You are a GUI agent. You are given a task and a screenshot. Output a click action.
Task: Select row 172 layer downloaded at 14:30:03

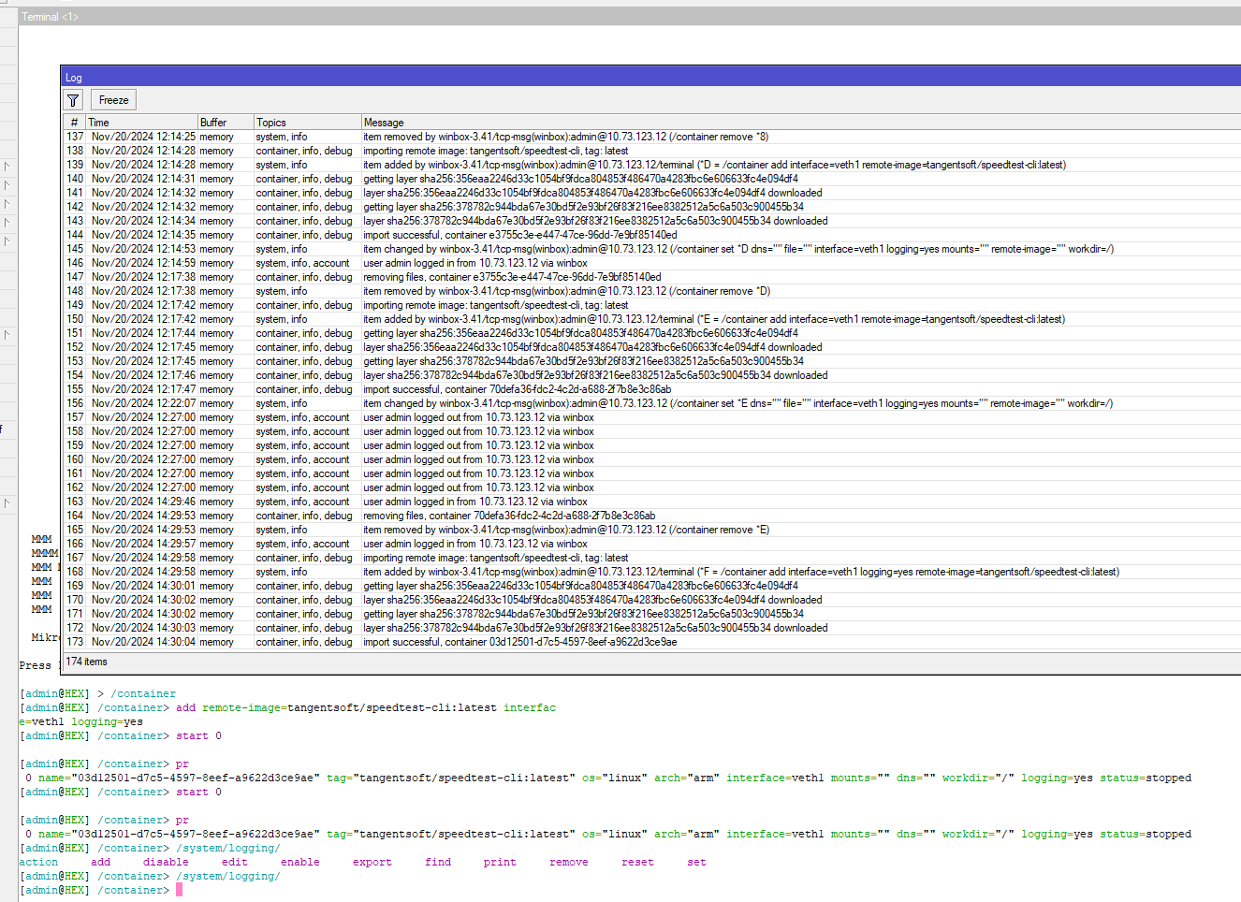click(652, 628)
